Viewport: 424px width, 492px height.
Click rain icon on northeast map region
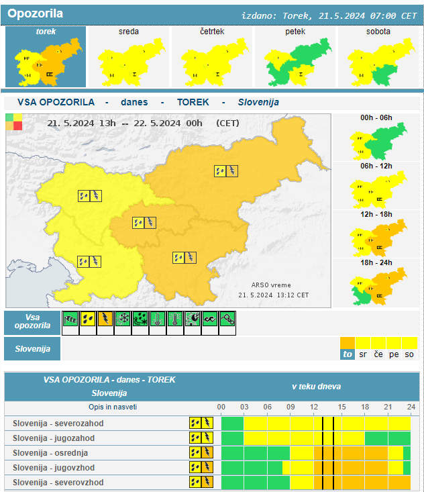pos(220,171)
